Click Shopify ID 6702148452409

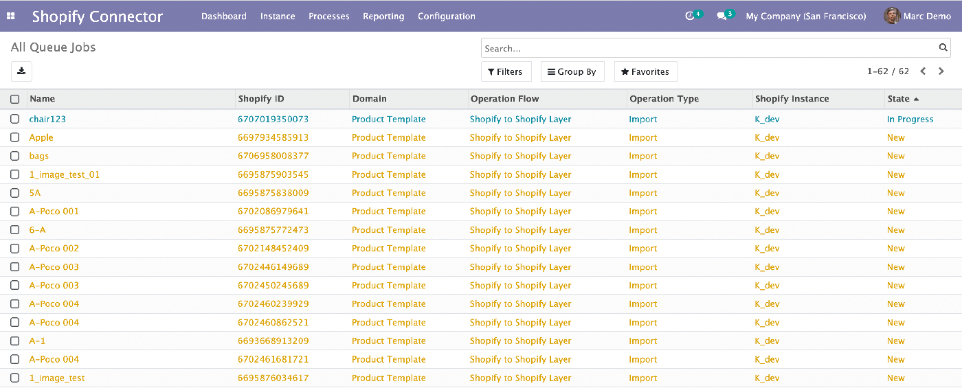pyautogui.click(x=273, y=249)
